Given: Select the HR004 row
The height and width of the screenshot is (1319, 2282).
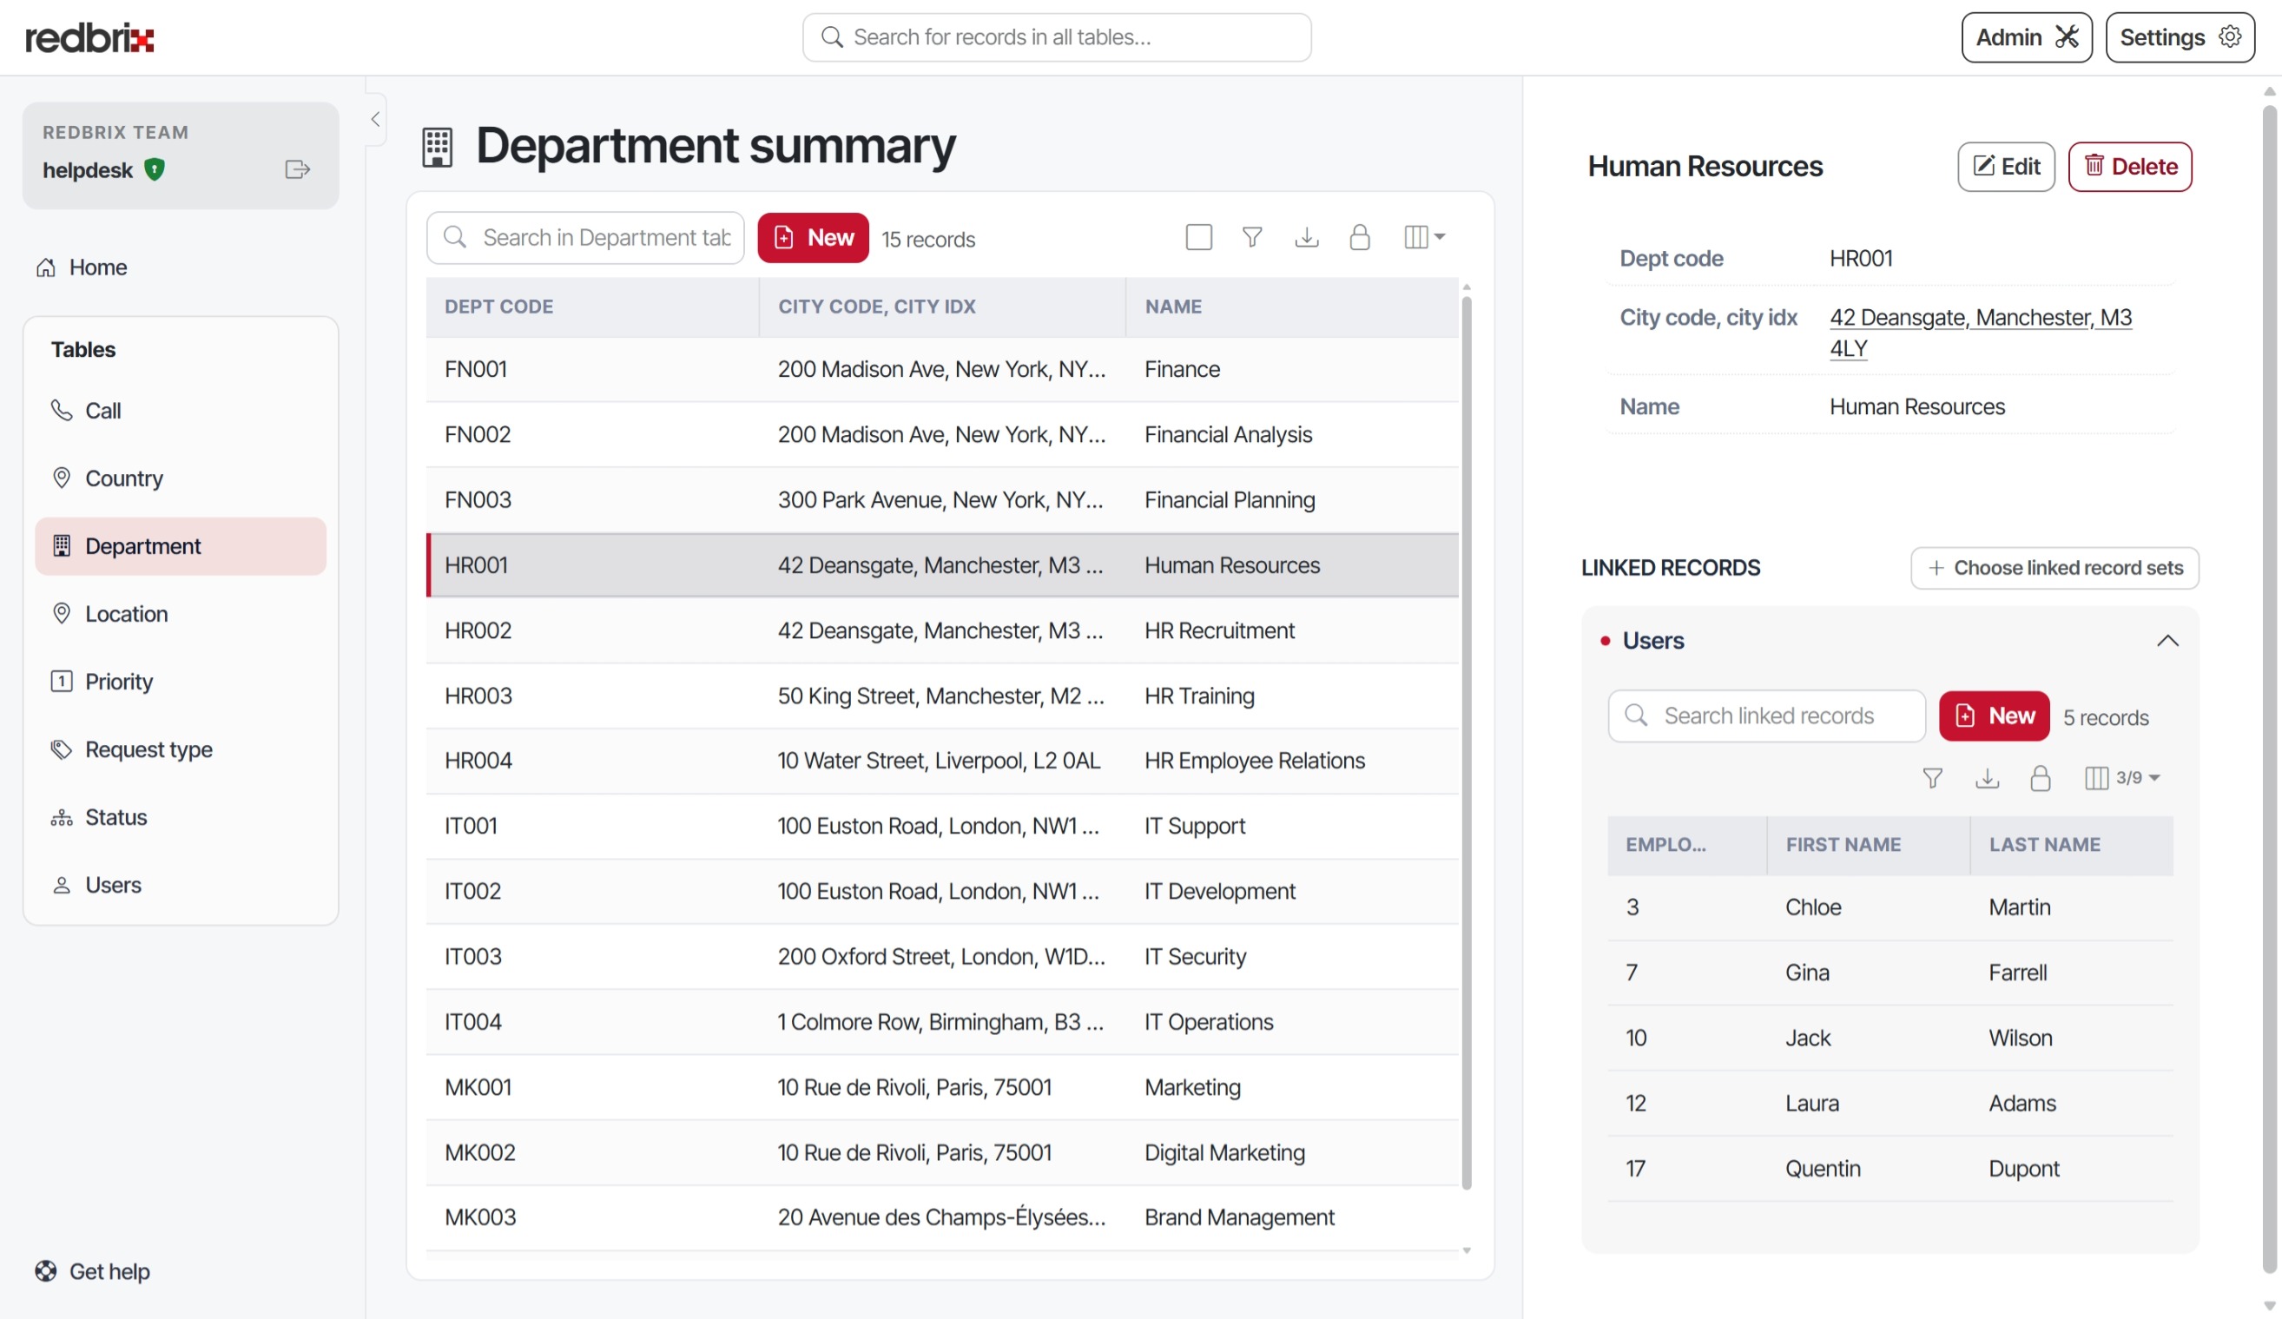Looking at the screenshot, I should (x=942, y=762).
